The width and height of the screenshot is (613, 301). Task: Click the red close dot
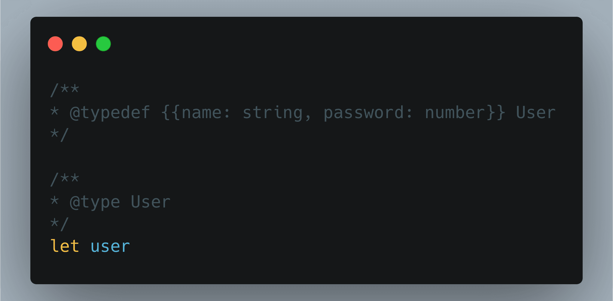coord(55,44)
